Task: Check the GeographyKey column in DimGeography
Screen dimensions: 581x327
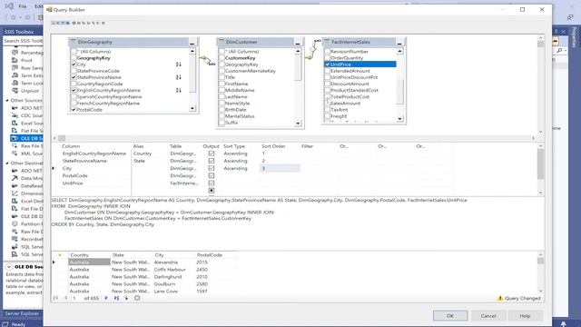Action: pyautogui.click(x=74, y=58)
